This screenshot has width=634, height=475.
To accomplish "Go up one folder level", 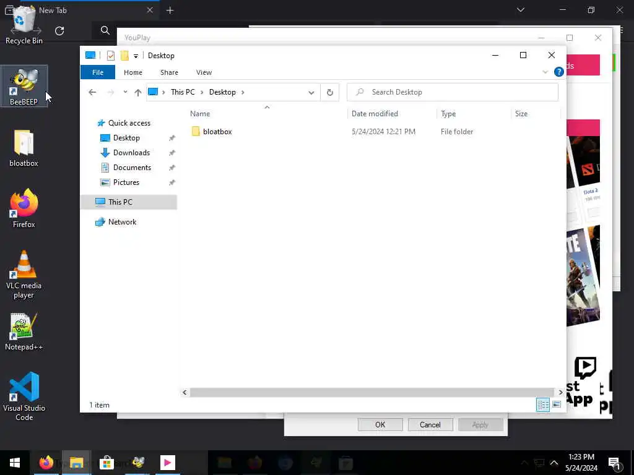I will click(138, 92).
